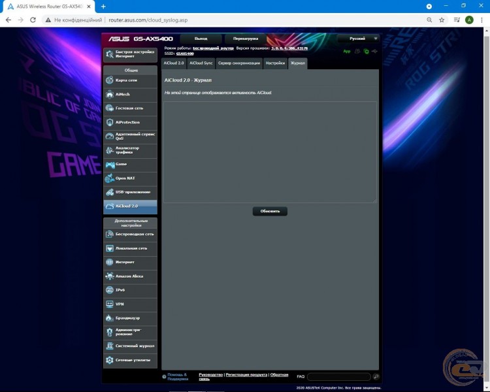Click the Network Tools (Сетевые утилиты) icon
Screen dimensions: 490x392
(109, 360)
